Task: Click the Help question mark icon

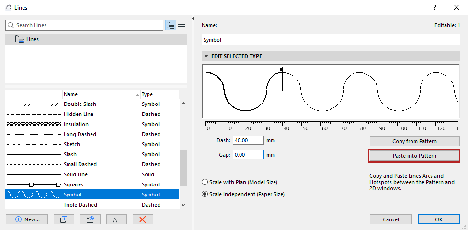Action: tap(435, 7)
